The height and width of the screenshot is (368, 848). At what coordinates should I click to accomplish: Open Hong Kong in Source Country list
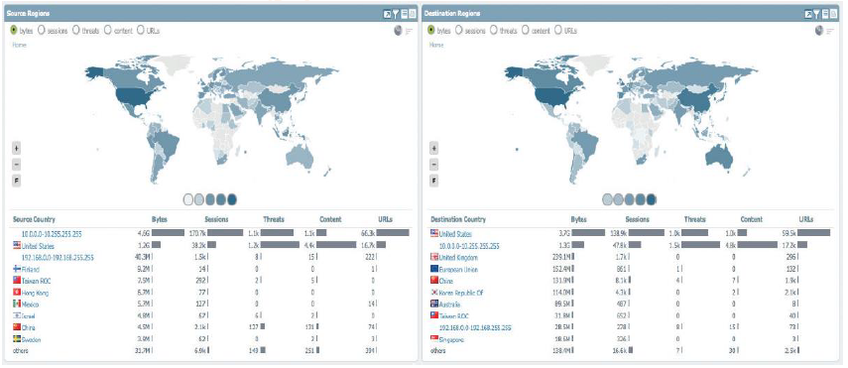[35, 293]
